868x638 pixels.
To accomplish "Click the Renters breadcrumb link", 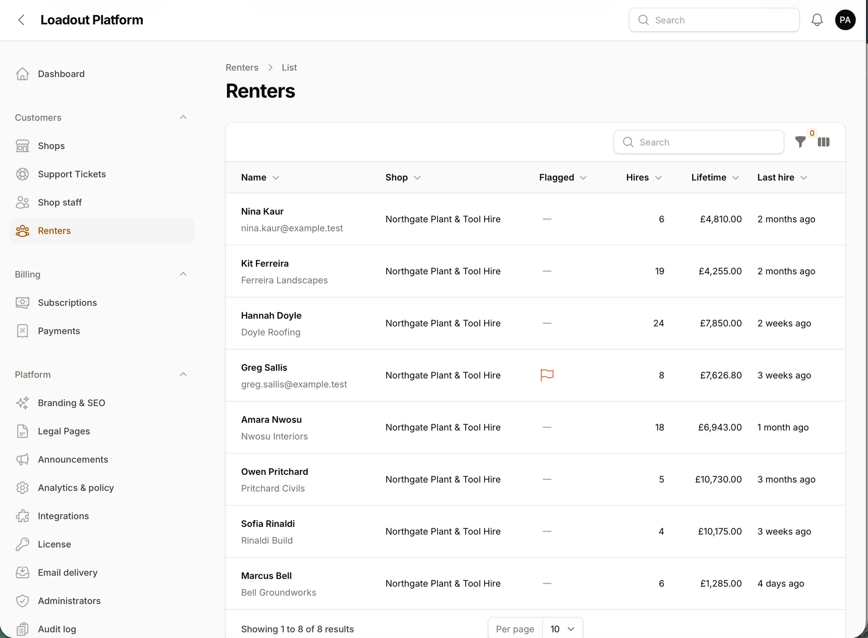I will pyautogui.click(x=242, y=67).
